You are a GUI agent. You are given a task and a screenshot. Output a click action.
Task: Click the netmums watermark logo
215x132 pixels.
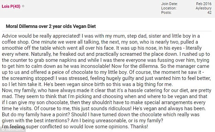tap(13, 129)
